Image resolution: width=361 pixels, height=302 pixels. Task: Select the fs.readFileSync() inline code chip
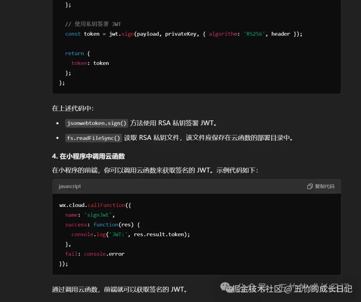[x=93, y=138]
